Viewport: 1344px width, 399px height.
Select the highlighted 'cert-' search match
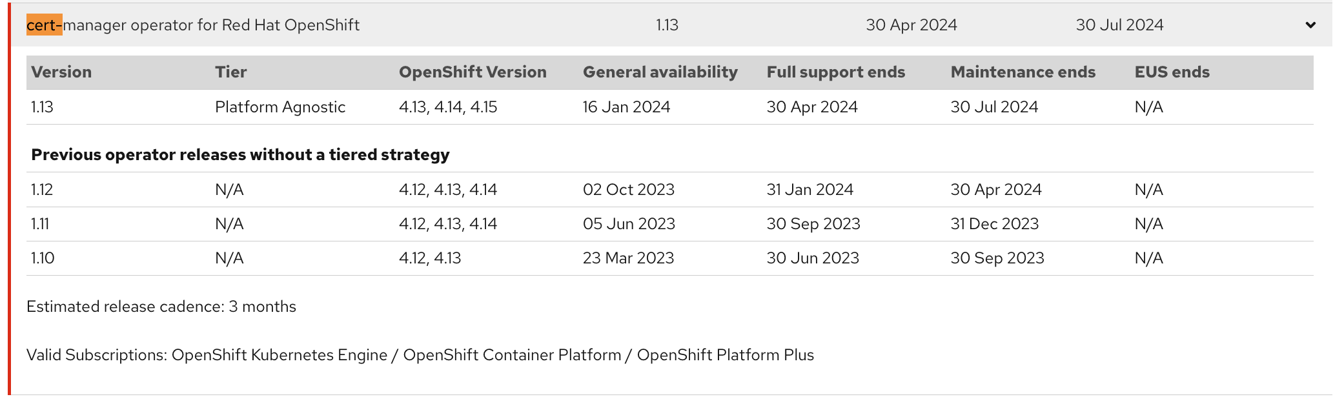tap(44, 25)
